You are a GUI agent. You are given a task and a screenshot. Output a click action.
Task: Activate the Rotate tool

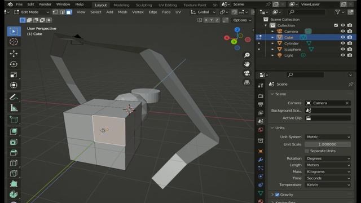[x=14, y=64]
